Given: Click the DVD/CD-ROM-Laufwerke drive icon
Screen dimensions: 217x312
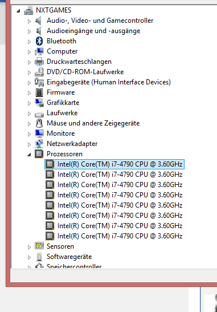Looking at the screenshot, I should pos(39,72).
